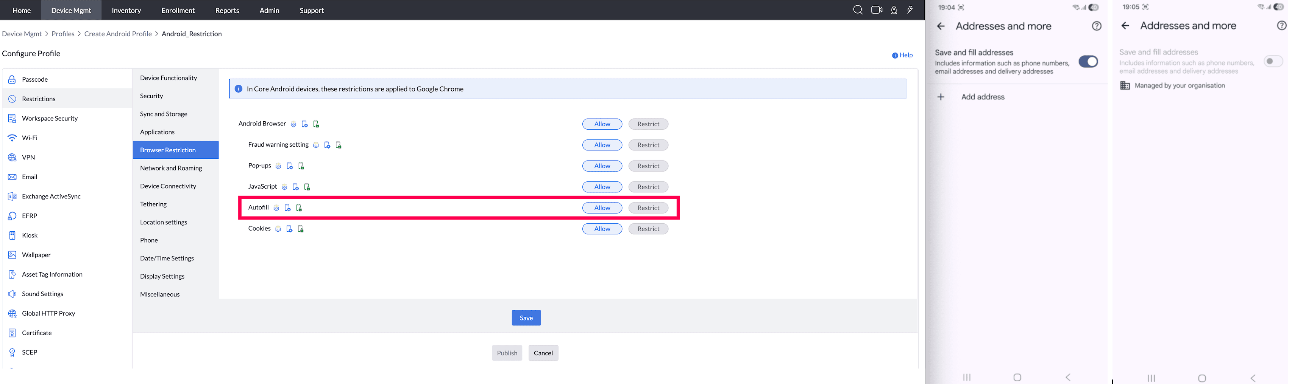
Task: Click the video camera icon in header
Action: (877, 10)
